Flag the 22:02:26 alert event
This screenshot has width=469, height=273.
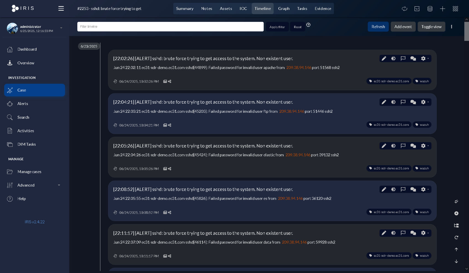pyautogui.click(x=403, y=59)
